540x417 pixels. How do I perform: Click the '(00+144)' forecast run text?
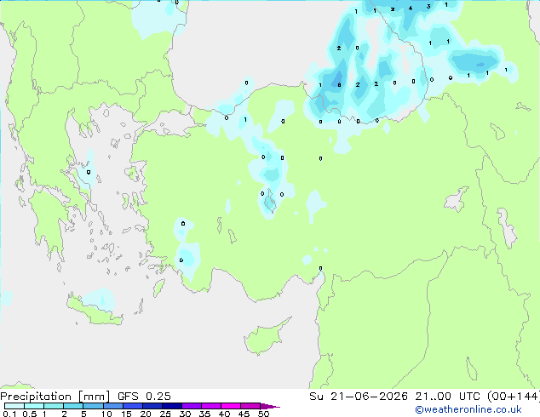point(513,397)
